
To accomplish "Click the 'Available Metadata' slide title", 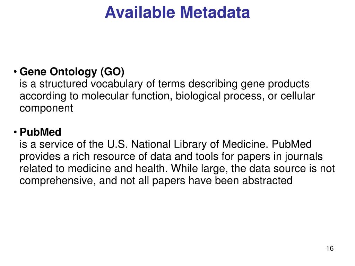I will 177,12.
